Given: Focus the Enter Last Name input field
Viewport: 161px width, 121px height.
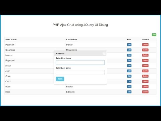Looking at the screenshot, I should [80, 72].
